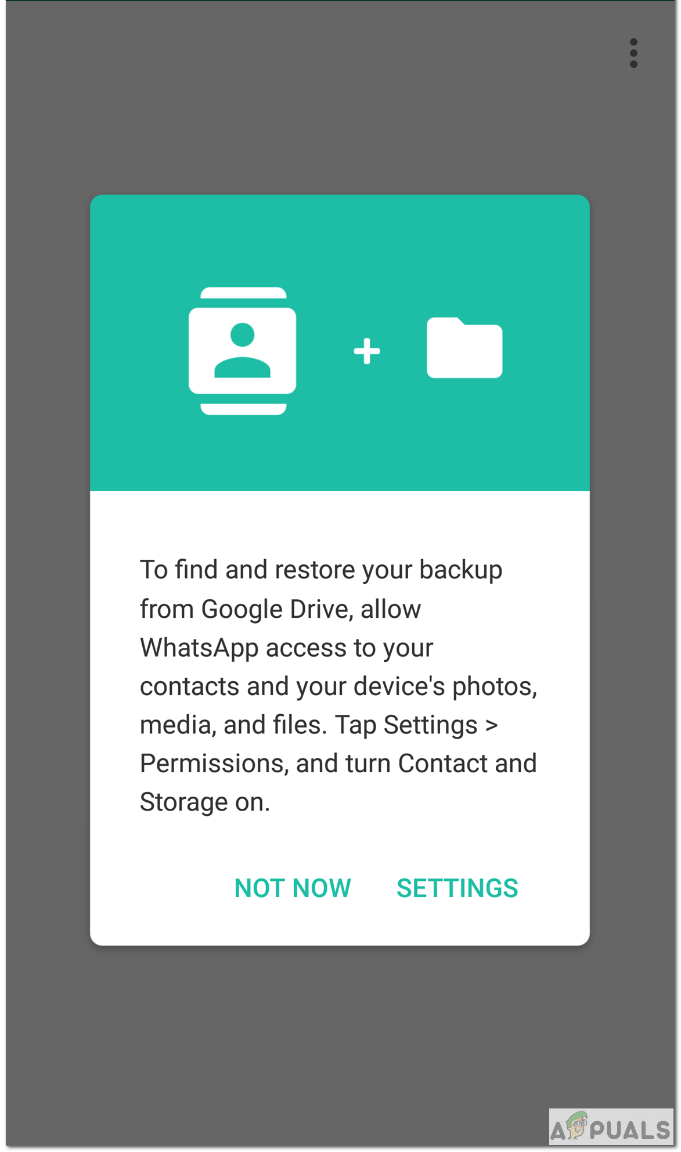The image size is (681, 1152).
Task: Tap the white folder storage icon
Action: coord(464,348)
